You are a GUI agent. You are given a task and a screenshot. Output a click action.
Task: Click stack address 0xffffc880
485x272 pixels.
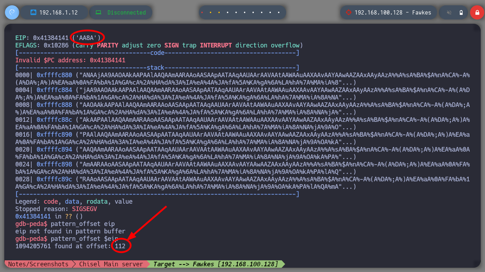click(54, 75)
